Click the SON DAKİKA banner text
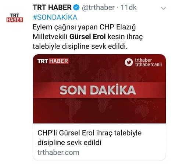This screenshot has height=165, width=172. 98,90
